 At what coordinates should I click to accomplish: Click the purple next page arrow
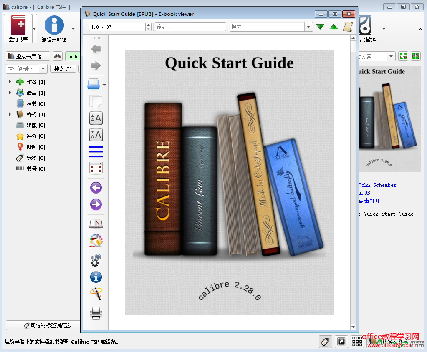pyautogui.click(x=96, y=204)
